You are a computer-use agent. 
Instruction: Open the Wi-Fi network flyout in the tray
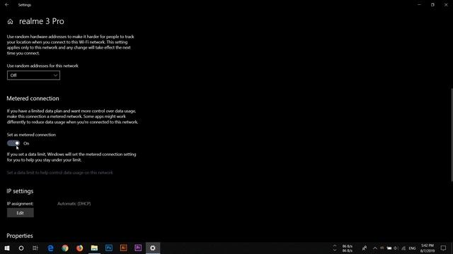tap(403, 248)
